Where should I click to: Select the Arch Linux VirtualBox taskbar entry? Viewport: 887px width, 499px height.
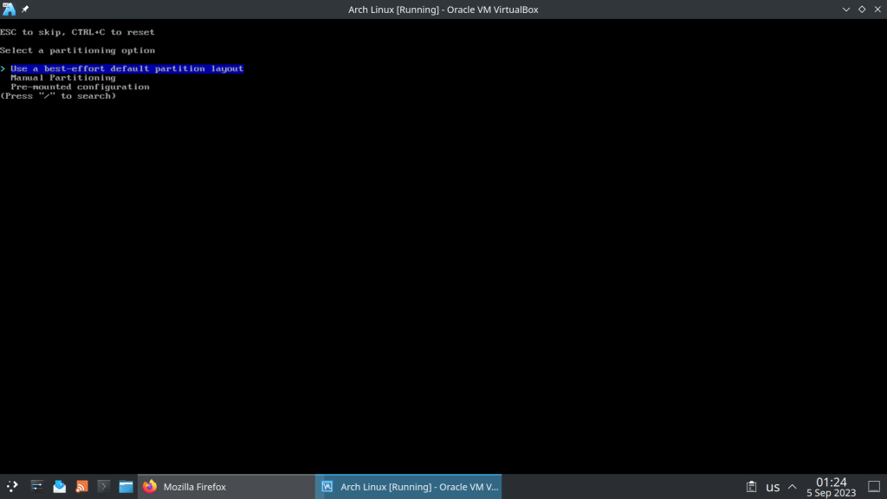[x=409, y=487]
